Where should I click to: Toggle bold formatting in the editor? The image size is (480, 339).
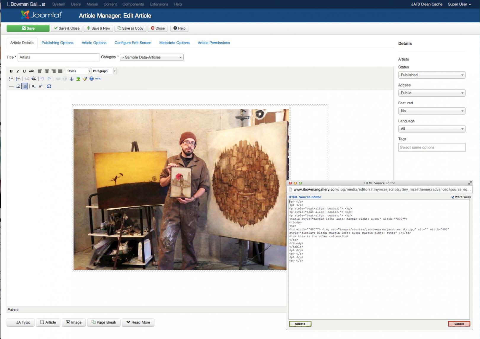[x=11, y=71]
